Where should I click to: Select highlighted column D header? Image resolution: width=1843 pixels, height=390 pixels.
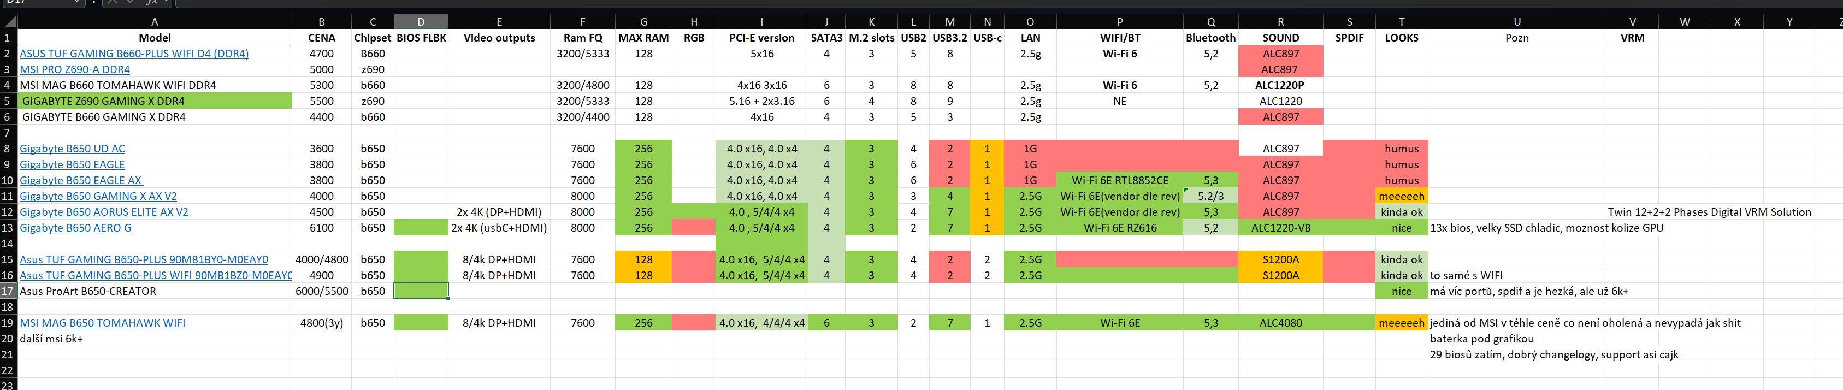click(x=421, y=22)
